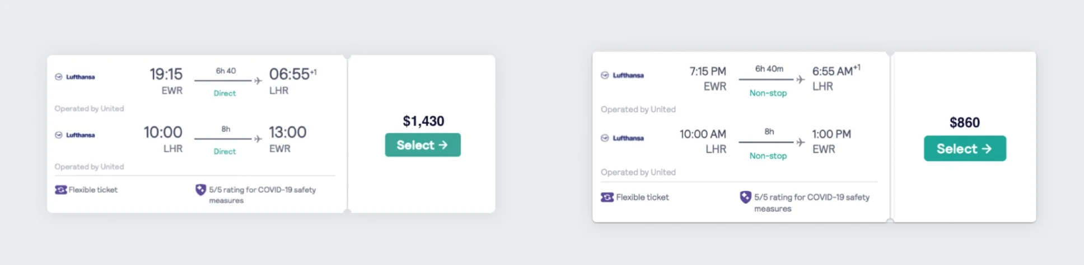Click airplane icon on the 6h 40 route line
1084x265 pixels.
coord(258,81)
